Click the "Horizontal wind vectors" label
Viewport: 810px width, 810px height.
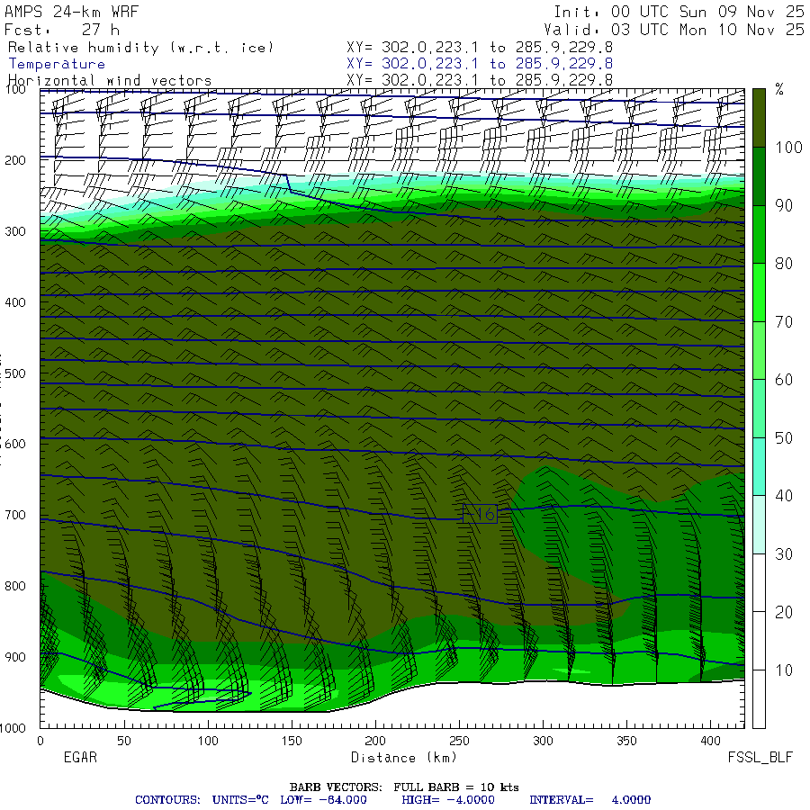(x=110, y=81)
